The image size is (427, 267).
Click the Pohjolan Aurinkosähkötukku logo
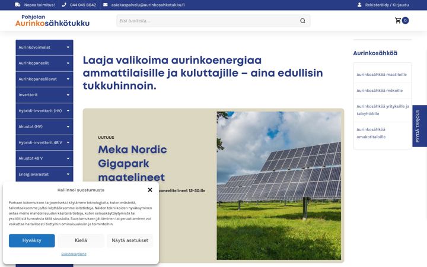(52, 21)
